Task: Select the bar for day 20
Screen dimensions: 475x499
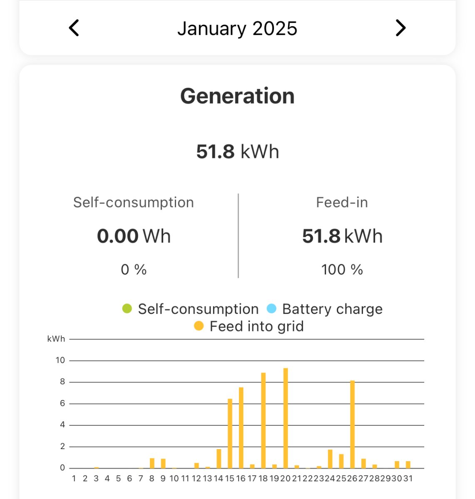Action: coord(286,418)
